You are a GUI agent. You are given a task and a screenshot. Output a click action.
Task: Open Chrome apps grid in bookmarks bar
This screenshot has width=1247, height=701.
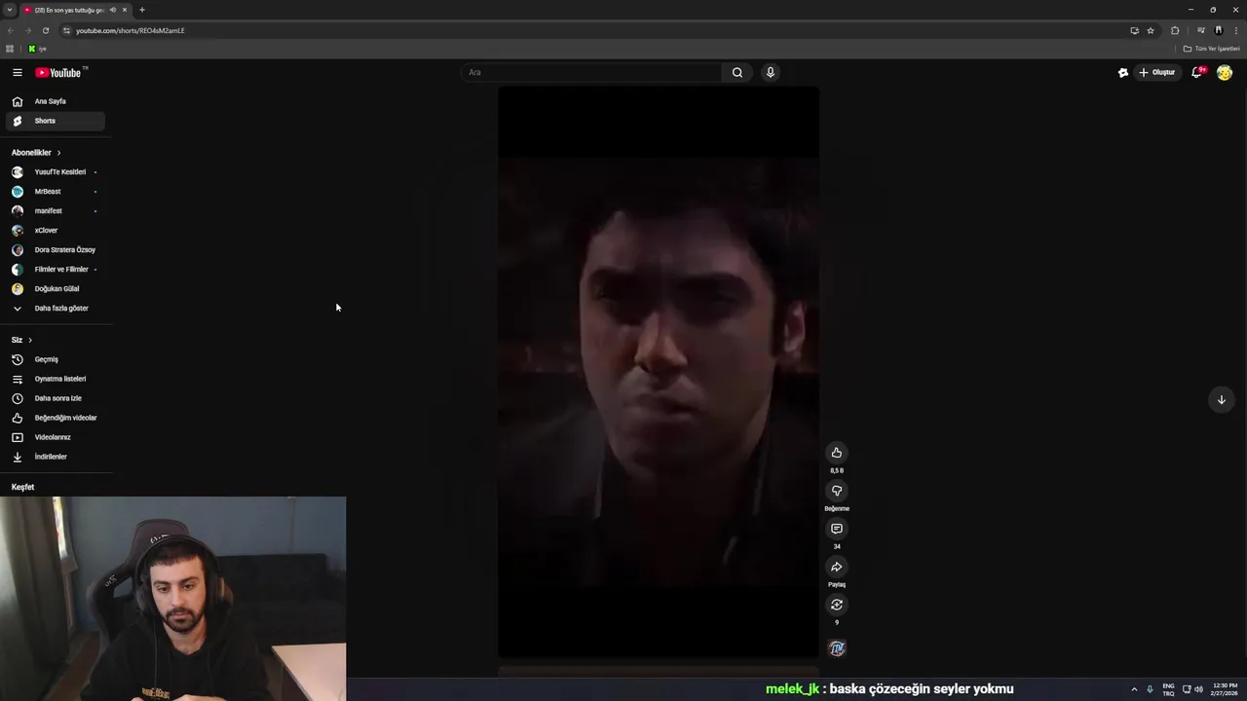(10, 49)
